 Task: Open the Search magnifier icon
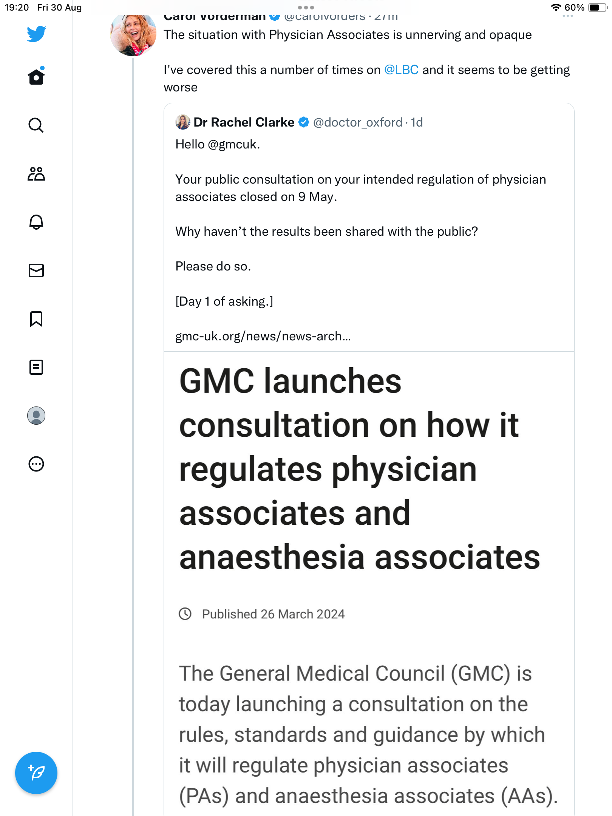[x=36, y=125]
